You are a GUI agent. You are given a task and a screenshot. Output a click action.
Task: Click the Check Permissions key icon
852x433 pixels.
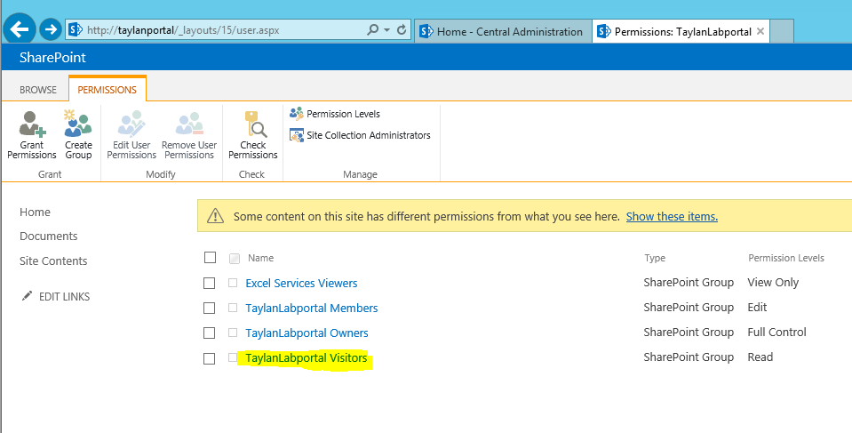(254, 124)
